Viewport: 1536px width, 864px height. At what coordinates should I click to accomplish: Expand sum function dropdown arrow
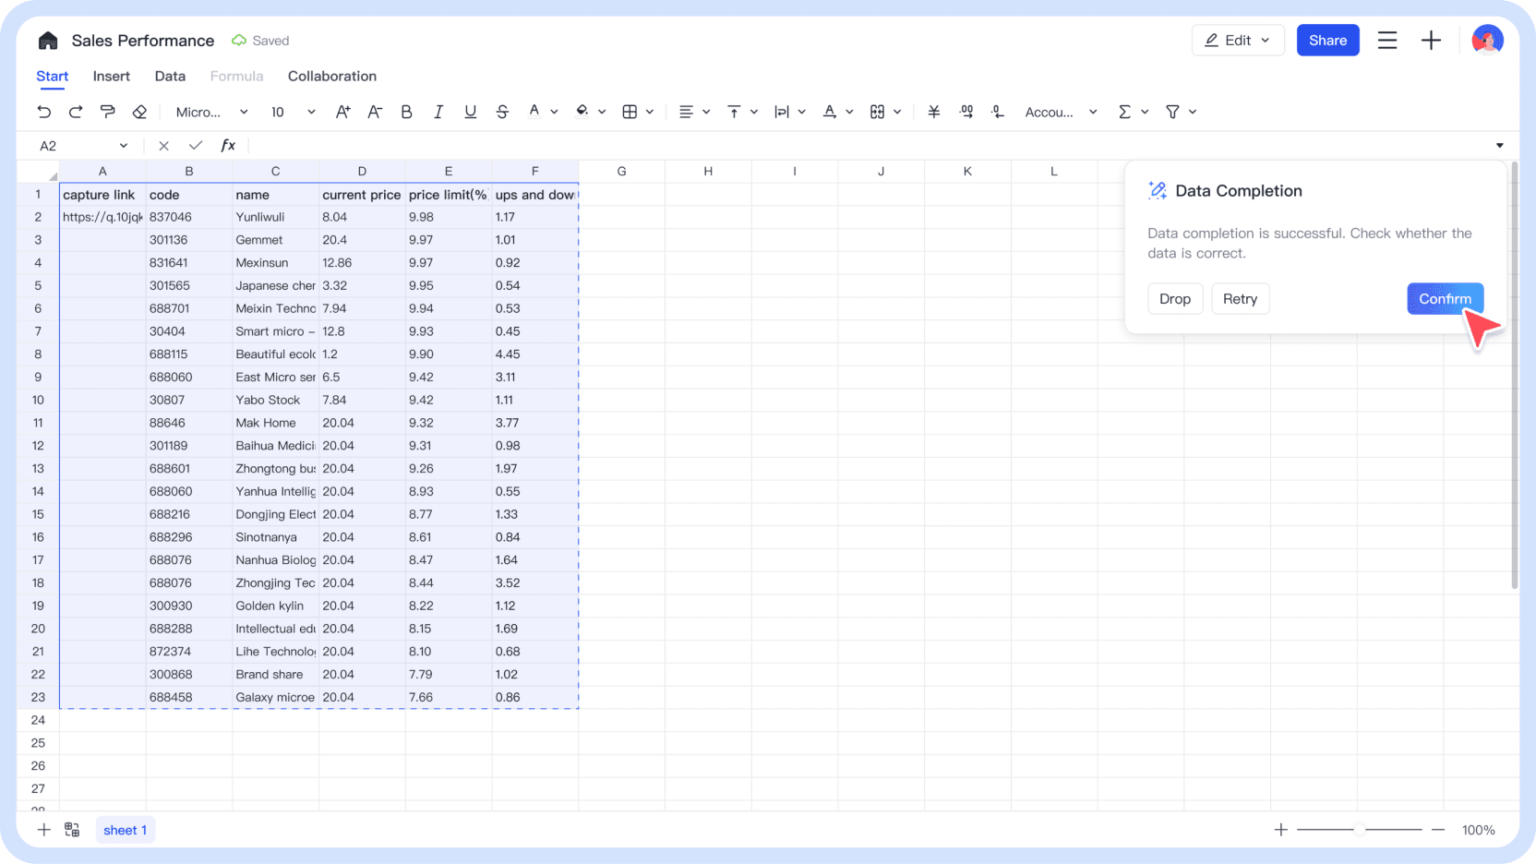pos(1145,112)
